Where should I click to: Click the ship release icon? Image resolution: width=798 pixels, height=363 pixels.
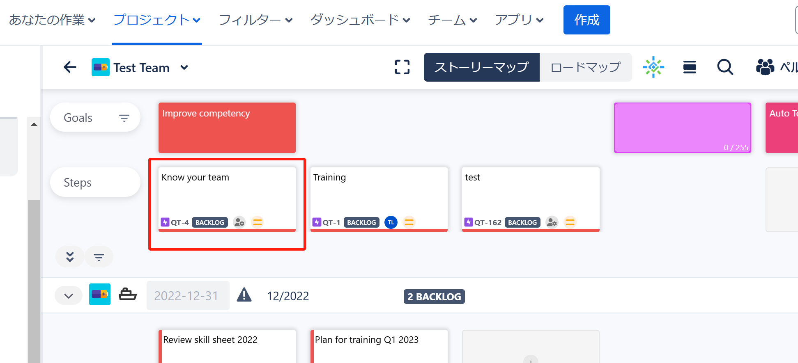pos(128,295)
